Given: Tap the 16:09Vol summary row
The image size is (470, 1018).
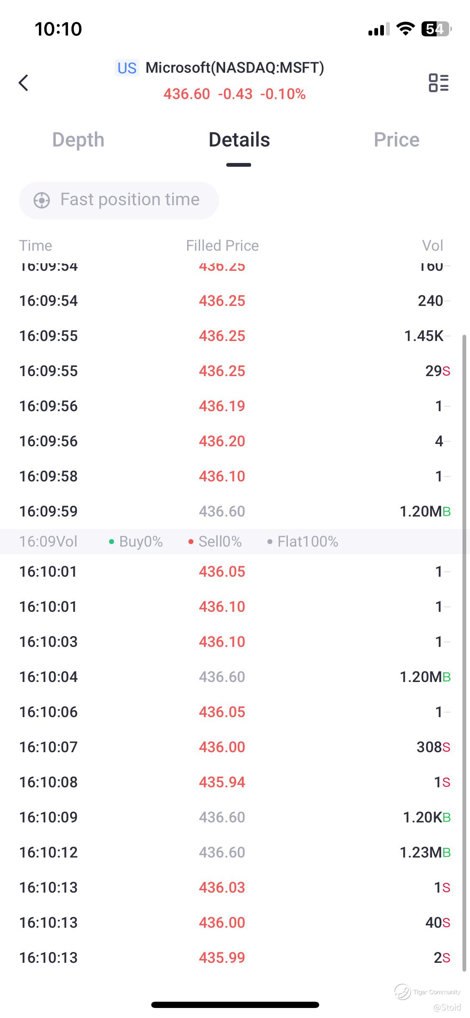Looking at the screenshot, I should click(235, 542).
